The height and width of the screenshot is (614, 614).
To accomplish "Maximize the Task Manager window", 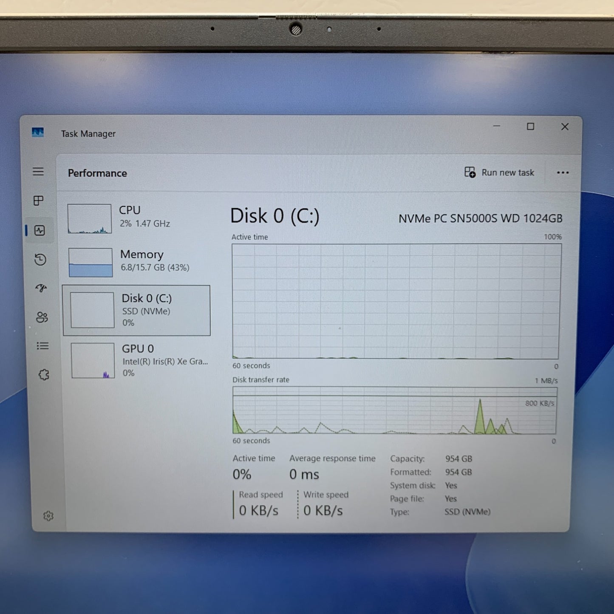I will (530, 126).
